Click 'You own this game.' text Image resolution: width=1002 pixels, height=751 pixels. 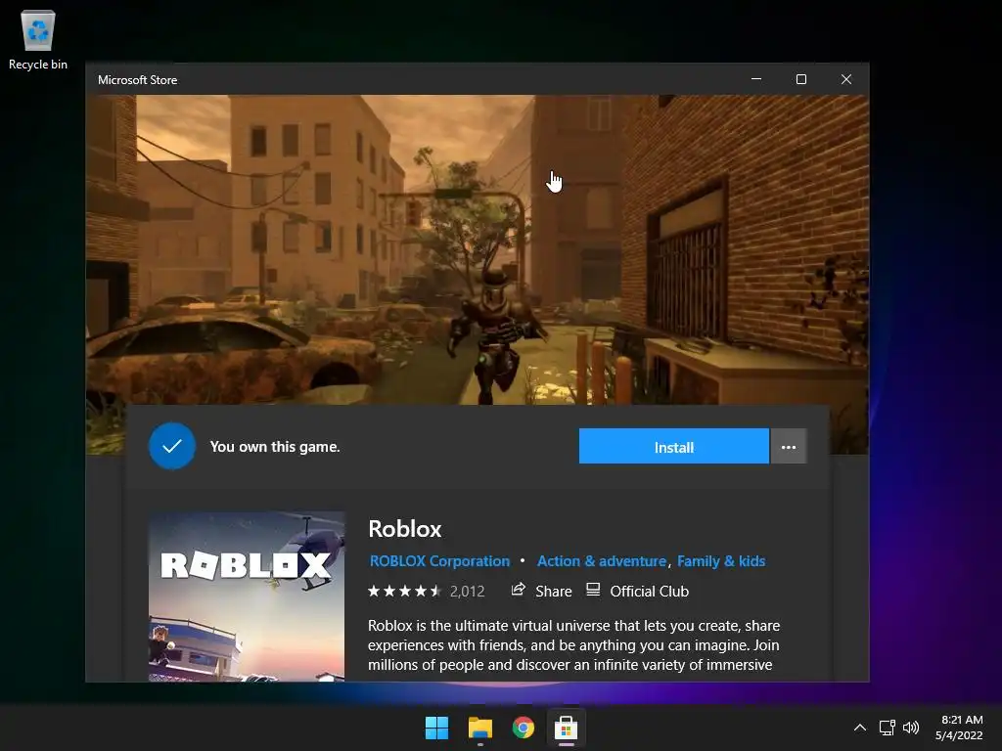(x=275, y=447)
